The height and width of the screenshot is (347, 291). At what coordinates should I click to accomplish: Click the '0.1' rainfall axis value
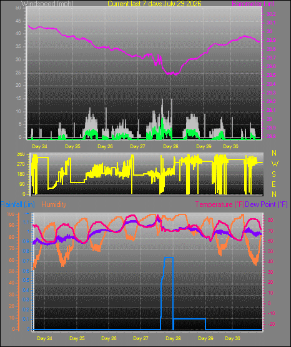coord(26,319)
